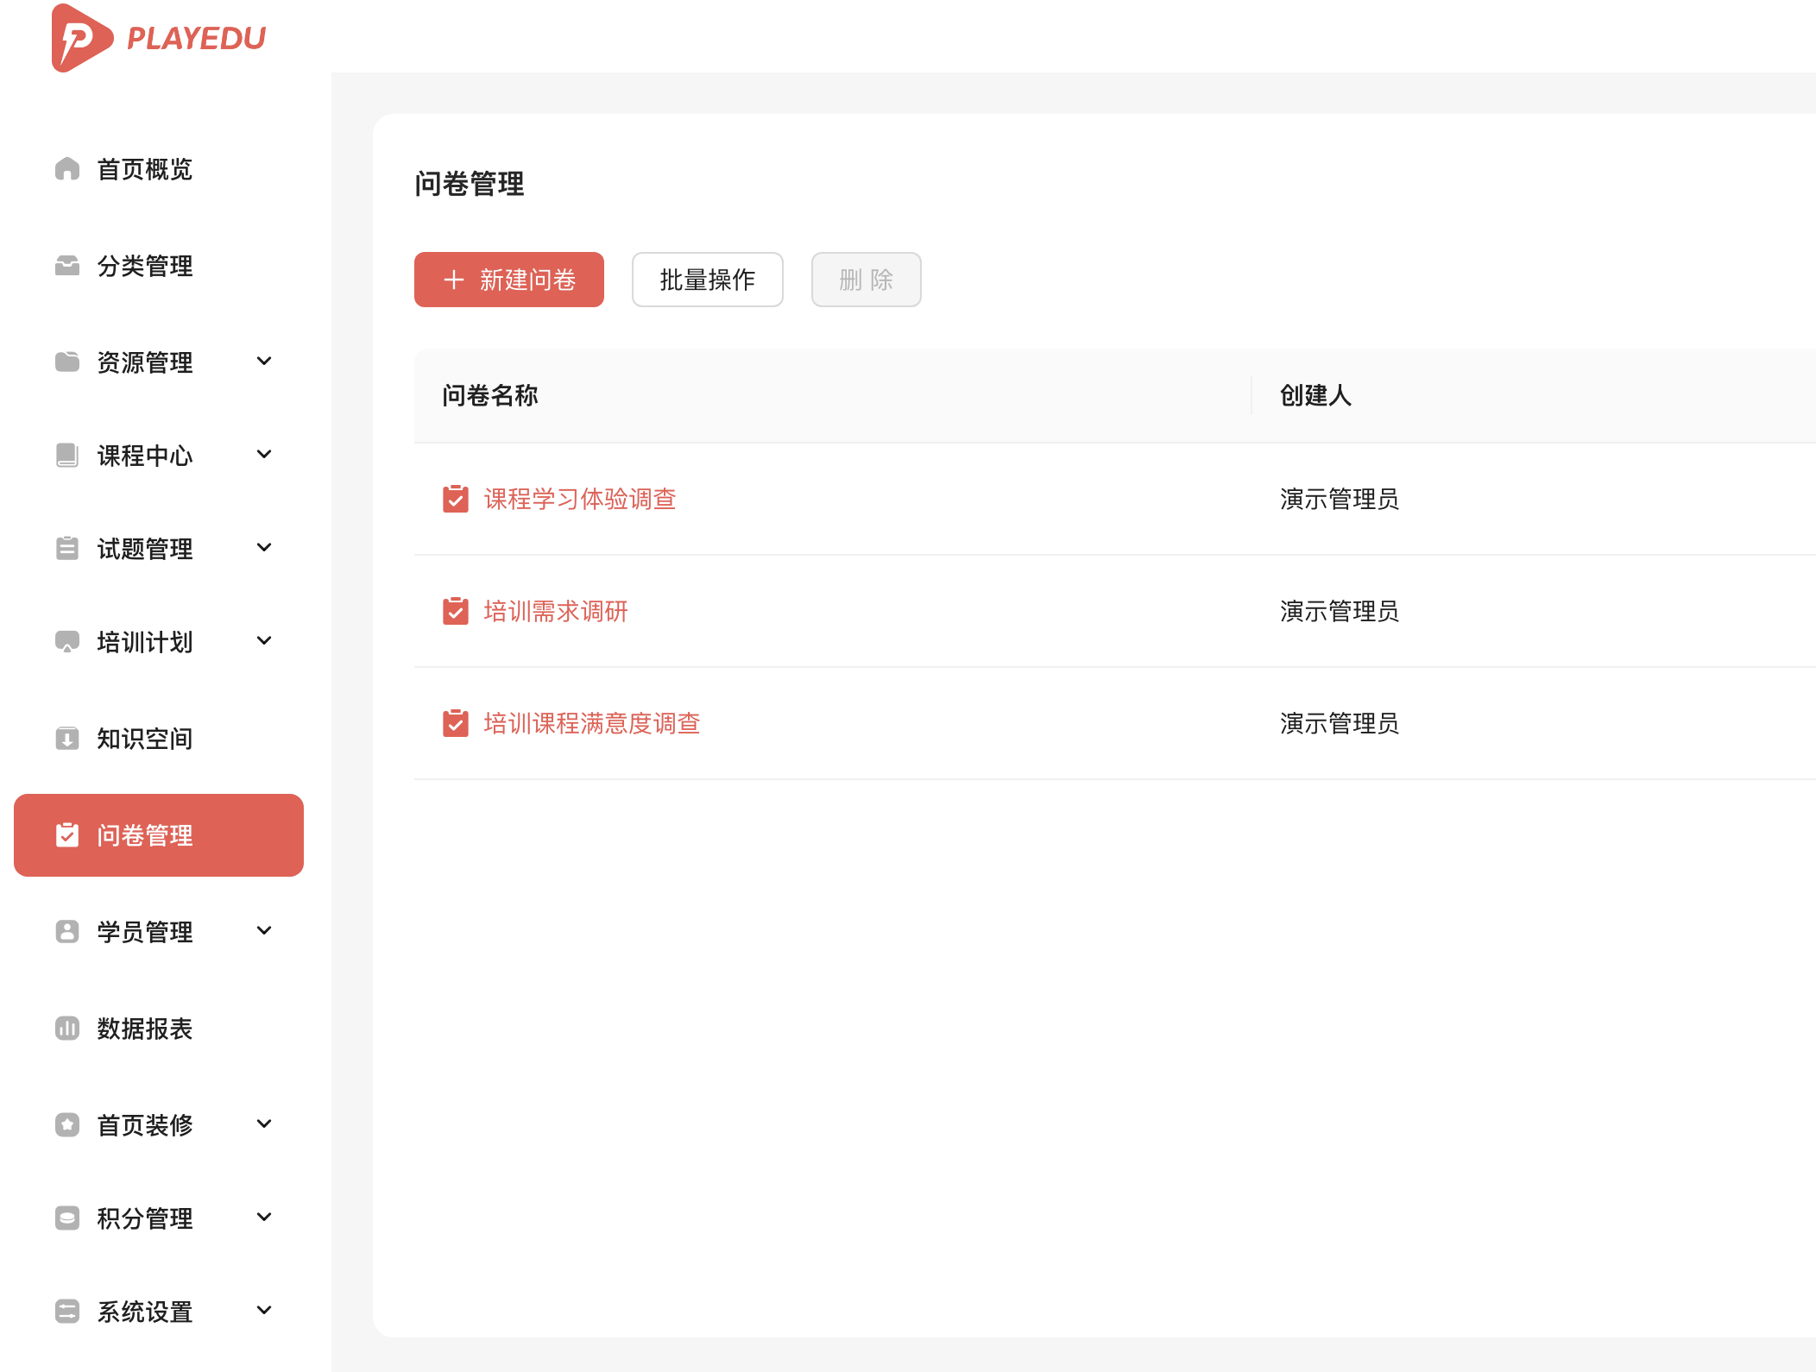Click the download box icon beside 知识空间

point(67,739)
